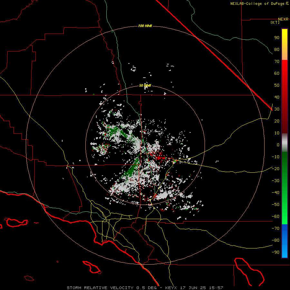
Task: Select the -30 knot scale value
Action: pos(275,181)
